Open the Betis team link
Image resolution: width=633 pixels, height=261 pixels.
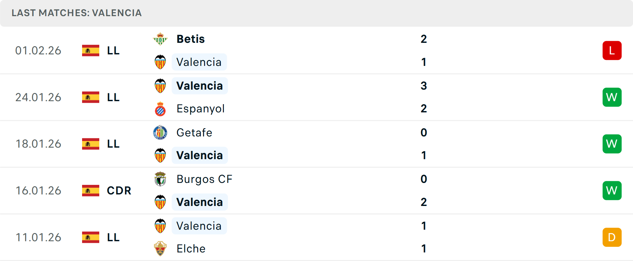tap(191, 39)
